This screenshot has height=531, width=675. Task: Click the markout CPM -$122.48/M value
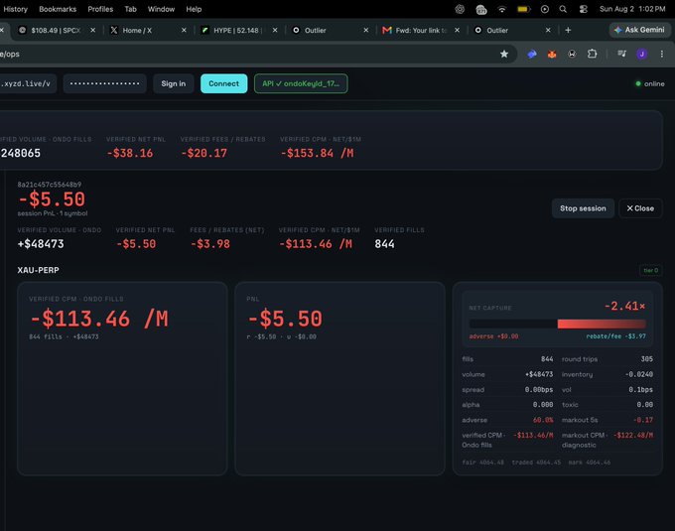[633, 435]
